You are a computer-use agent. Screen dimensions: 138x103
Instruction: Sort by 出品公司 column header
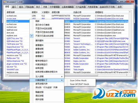coord(84,12)
